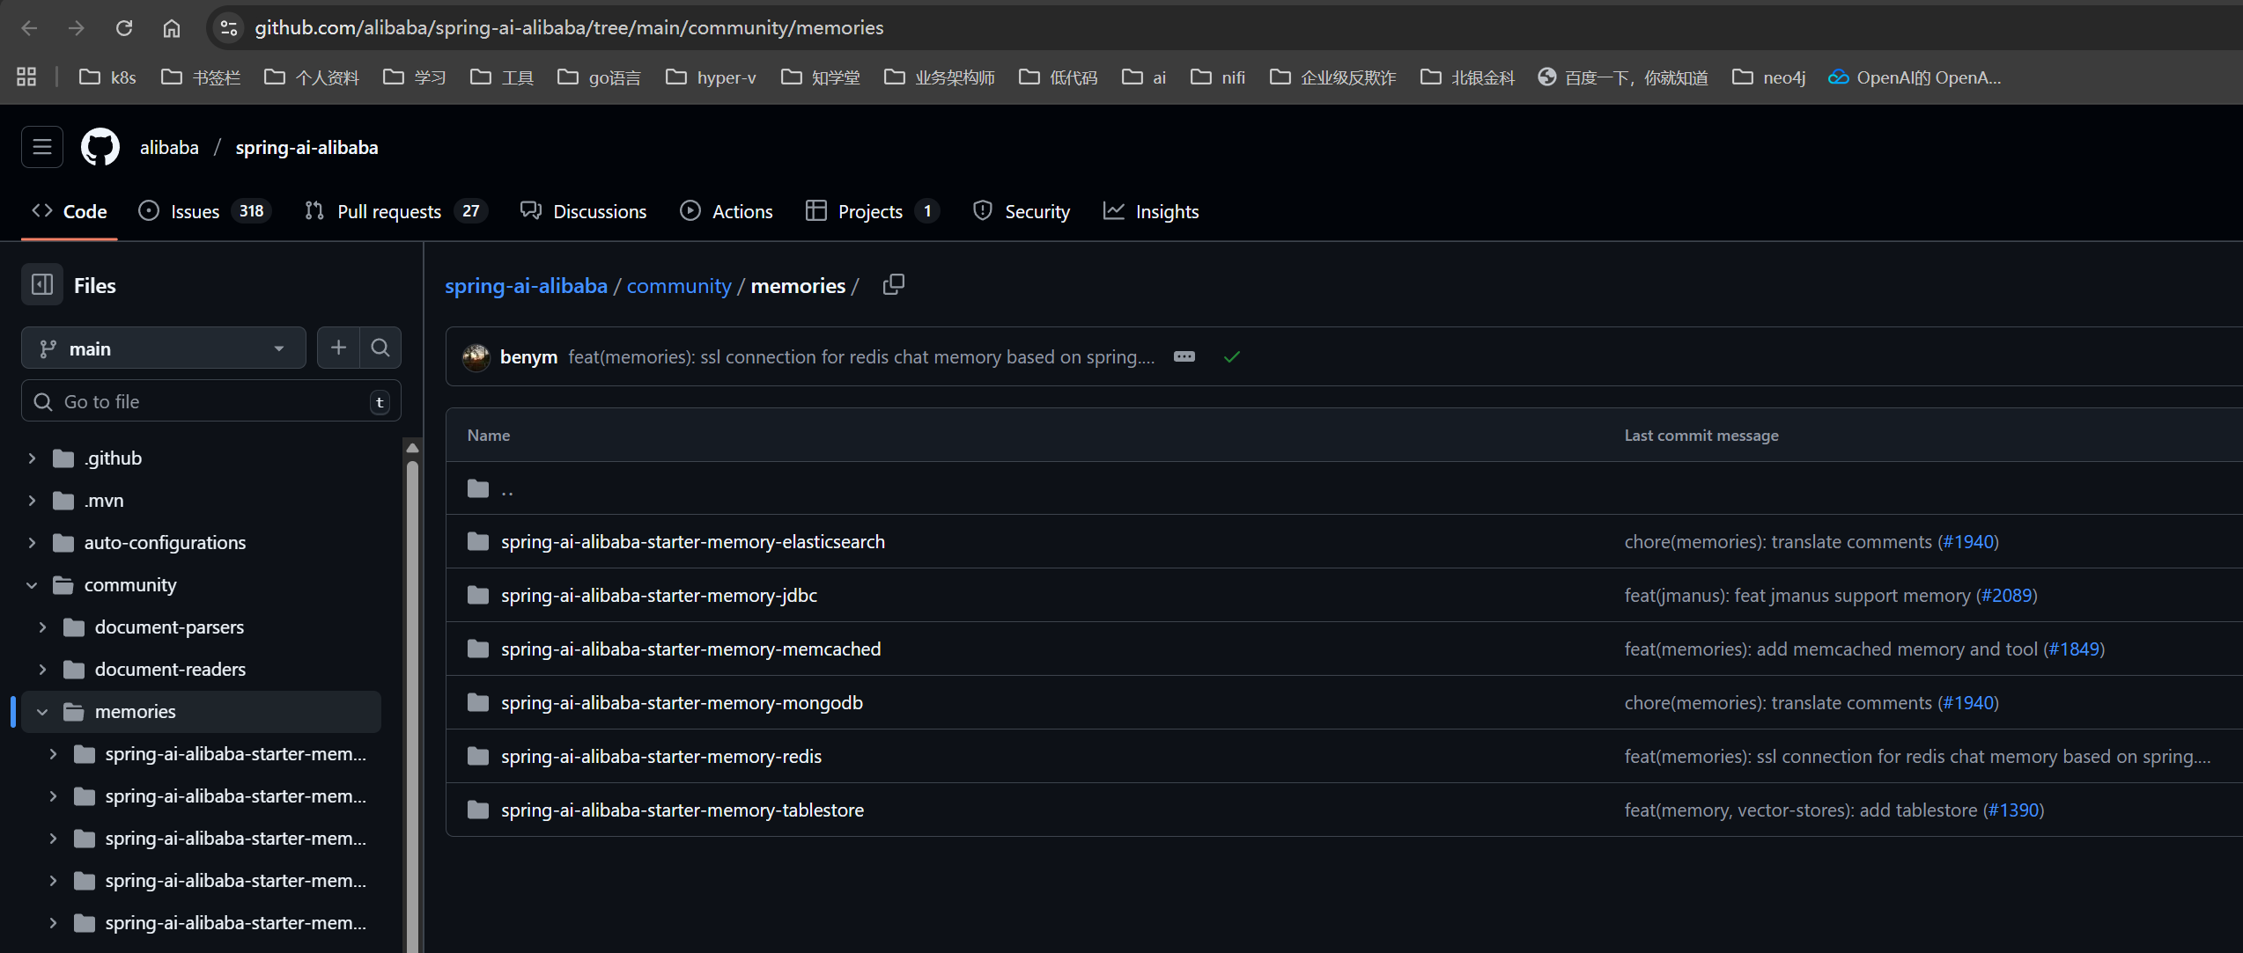
Task: Reload the page with browser refresh
Action: [124, 28]
